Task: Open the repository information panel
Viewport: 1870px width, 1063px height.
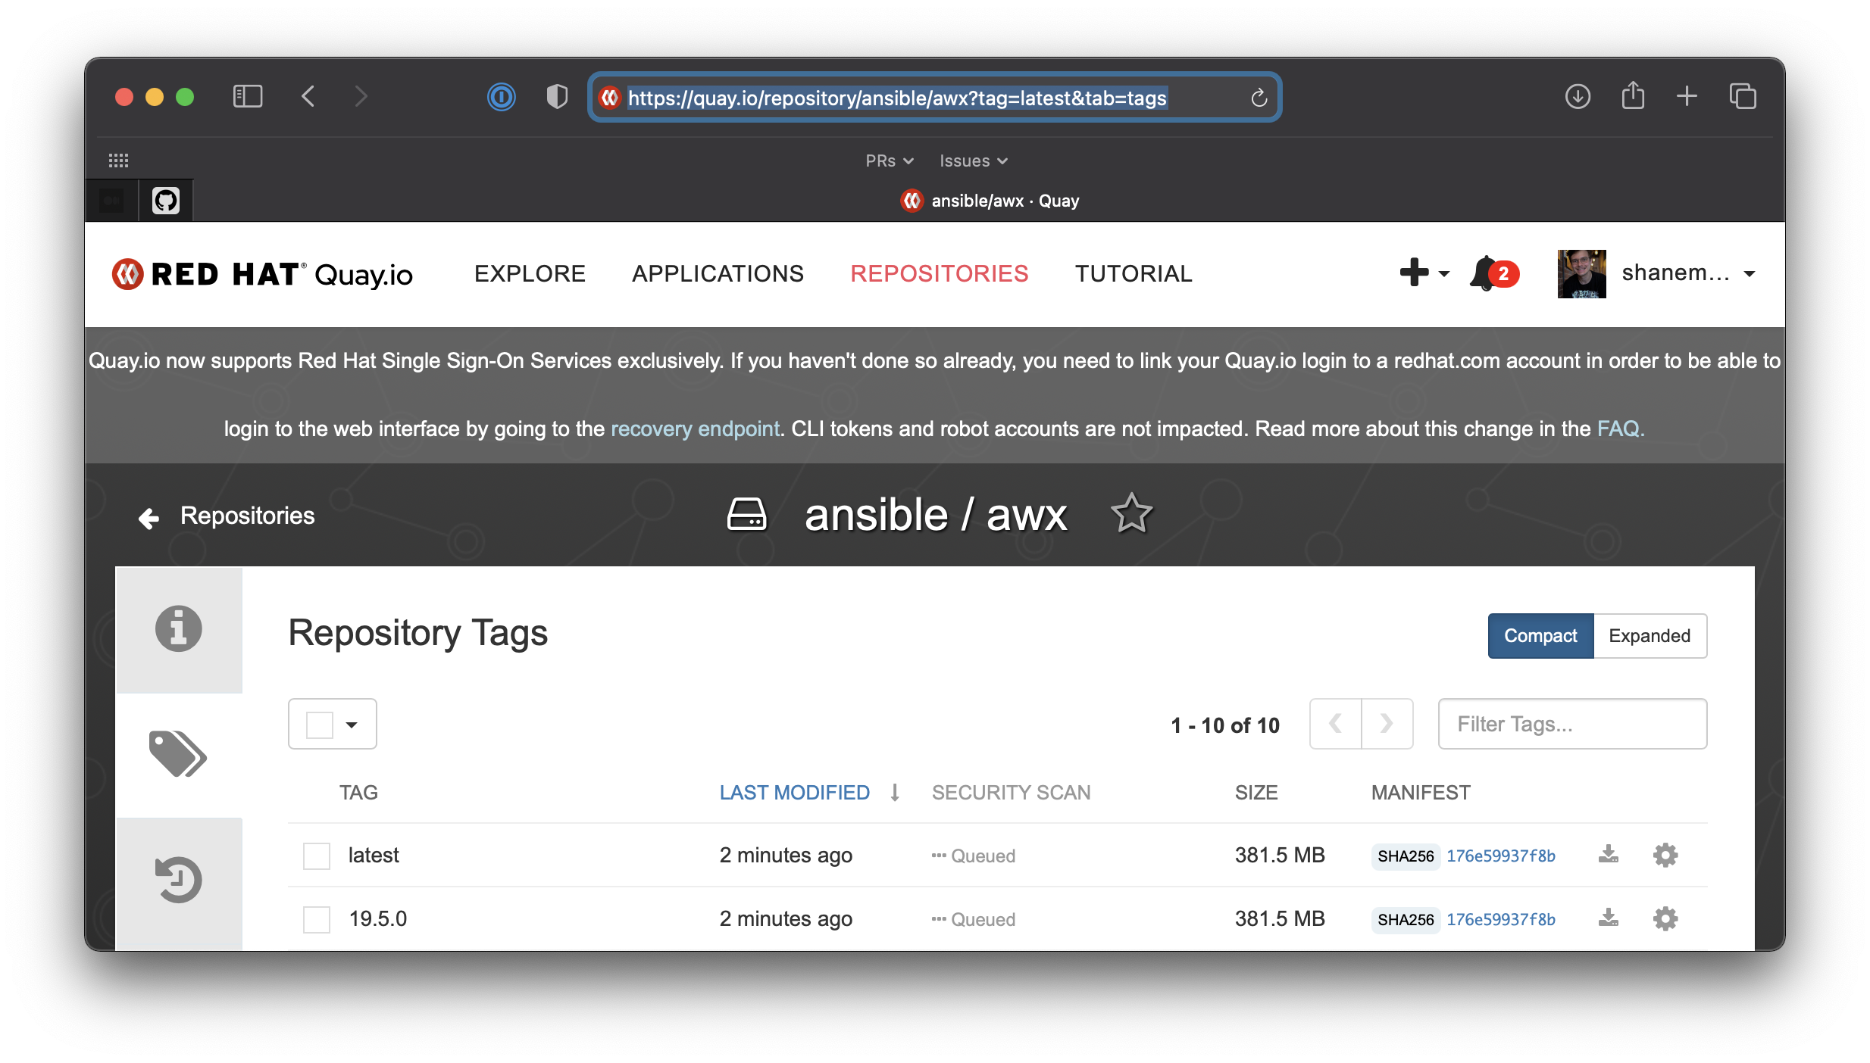Action: (x=178, y=628)
